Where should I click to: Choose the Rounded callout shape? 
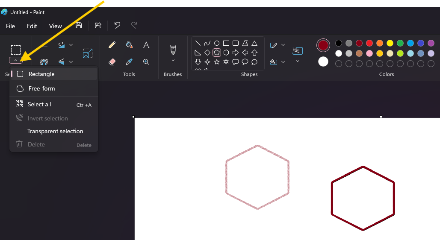point(236,61)
